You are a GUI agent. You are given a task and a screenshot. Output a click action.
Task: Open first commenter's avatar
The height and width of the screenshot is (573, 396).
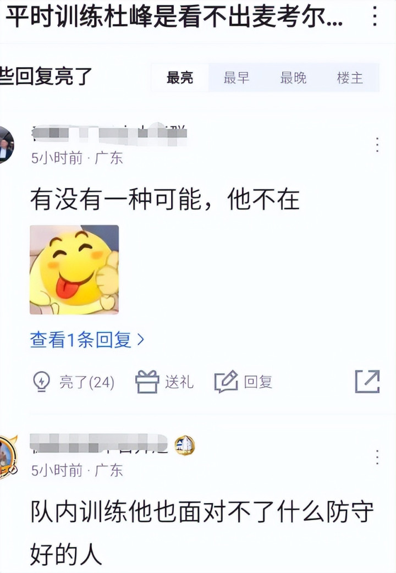[x=7, y=144]
